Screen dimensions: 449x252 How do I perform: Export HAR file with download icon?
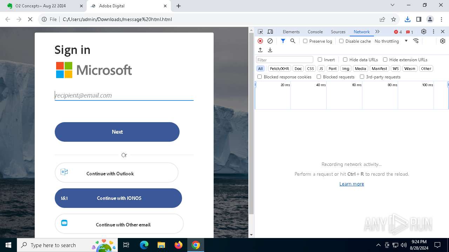pyautogui.click(x=270, y=50)
